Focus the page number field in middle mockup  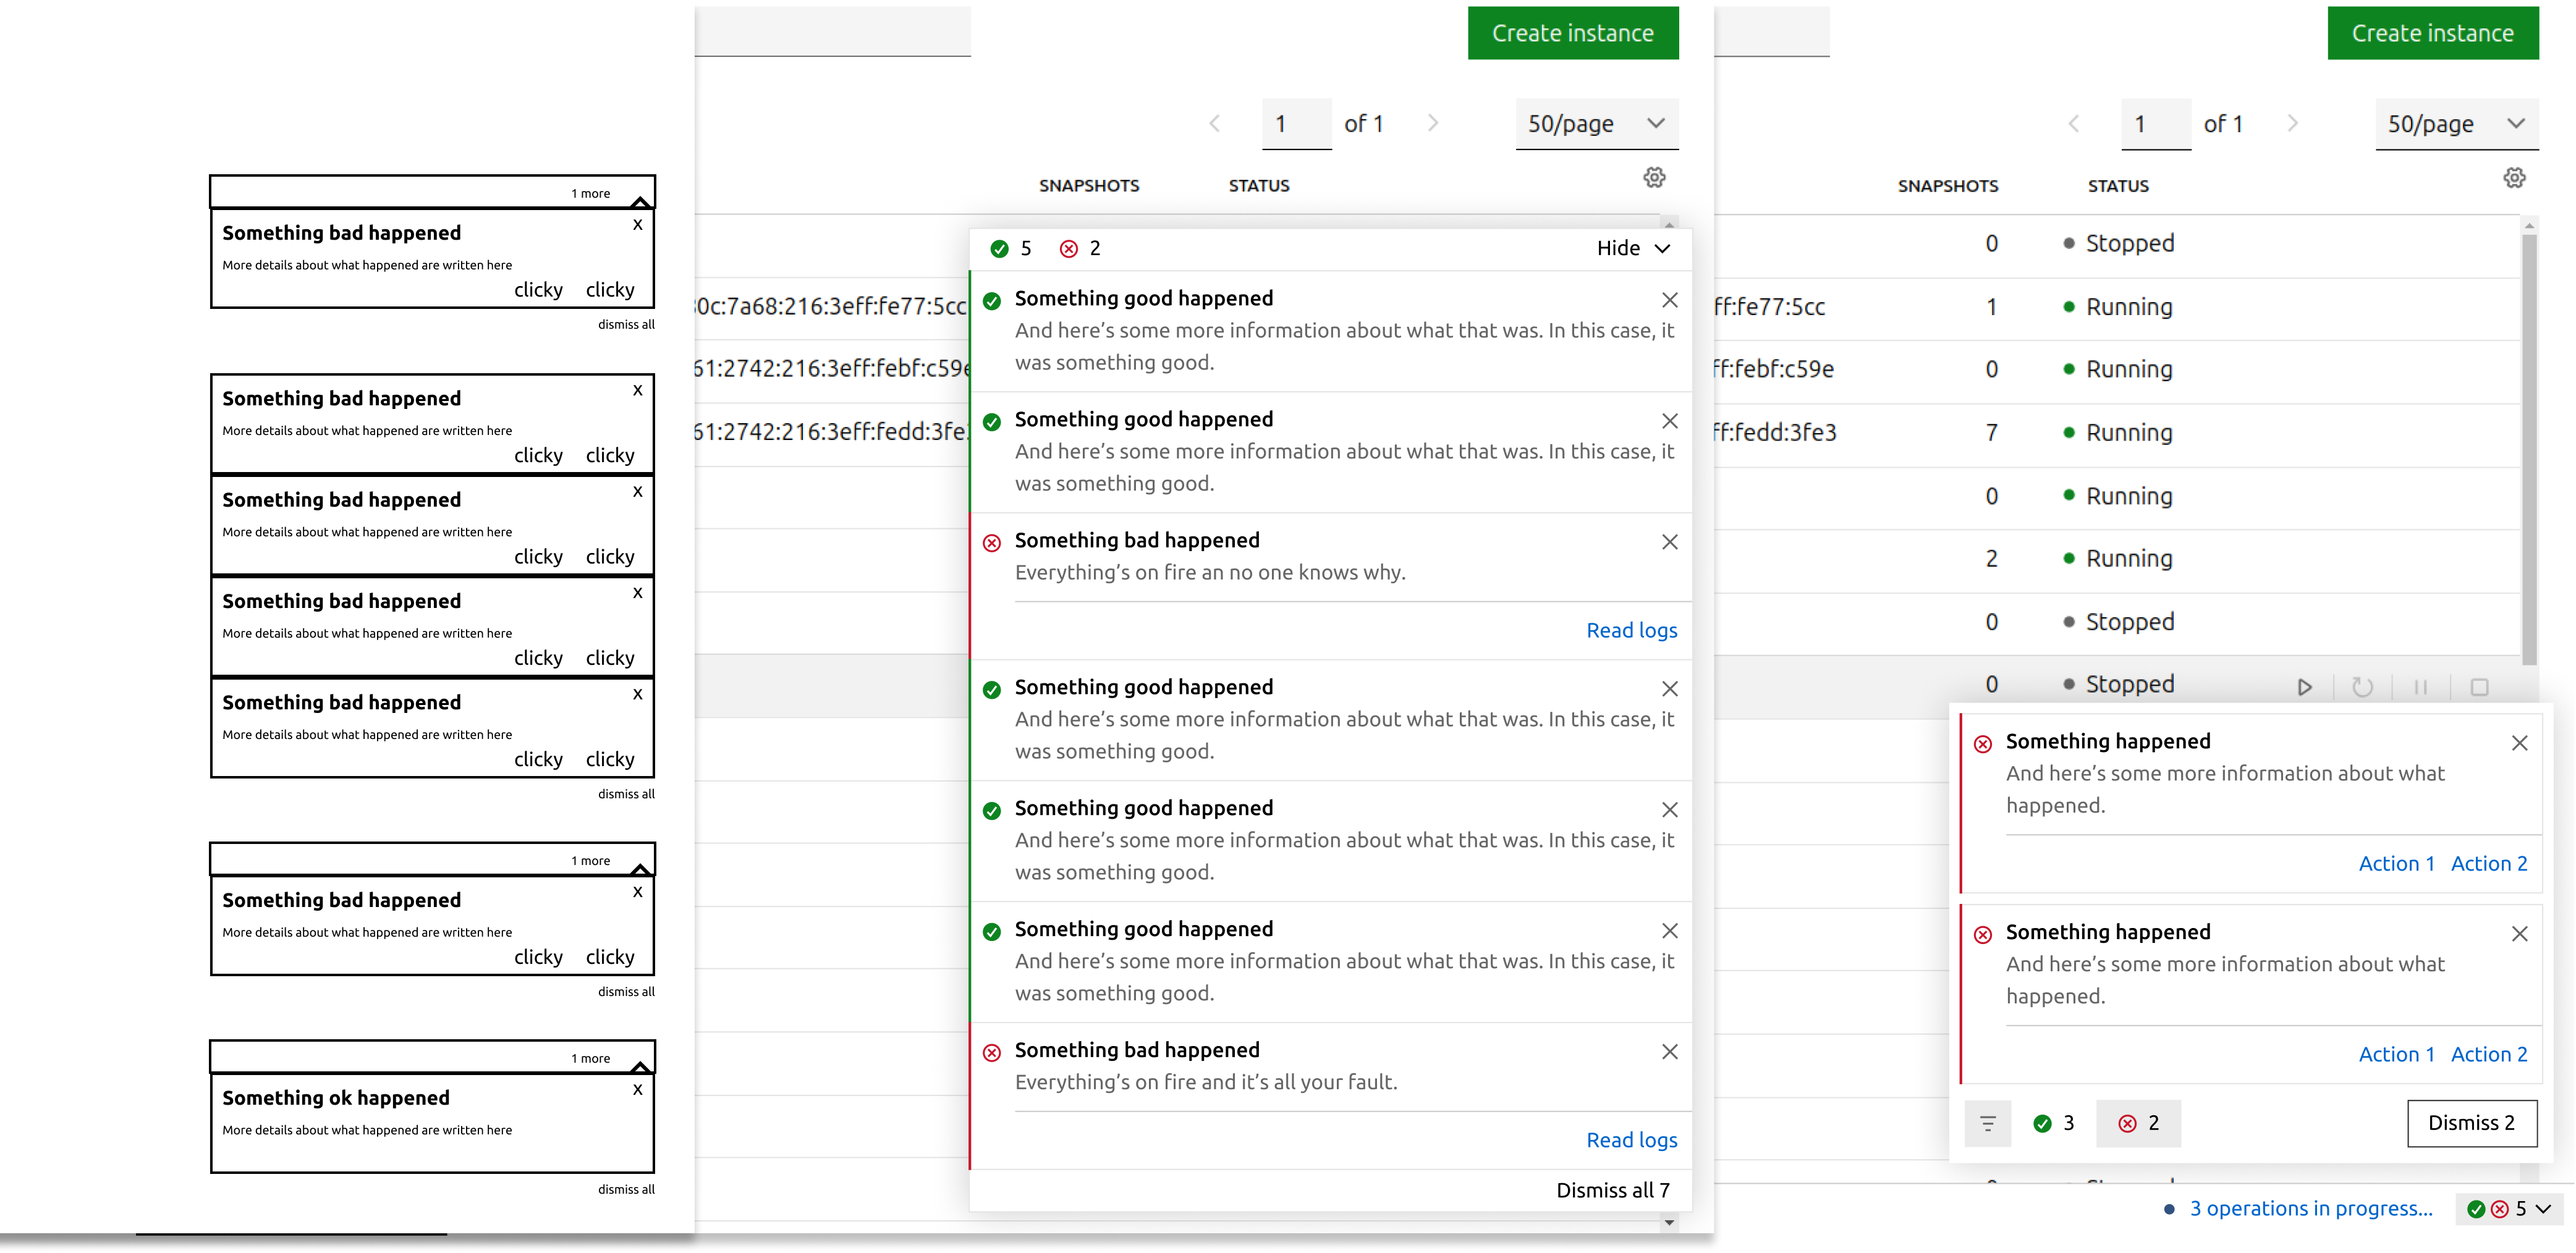point(1296,124)
